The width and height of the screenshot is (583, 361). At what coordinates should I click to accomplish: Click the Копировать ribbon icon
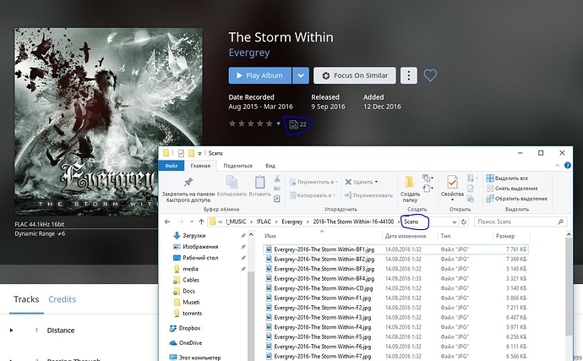click(x=232, y=187)
